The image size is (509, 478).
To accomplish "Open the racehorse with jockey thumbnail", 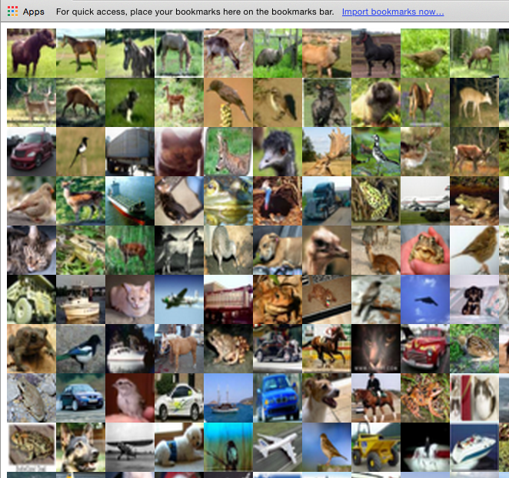I will pyautogui.click(x=327, y=349).
